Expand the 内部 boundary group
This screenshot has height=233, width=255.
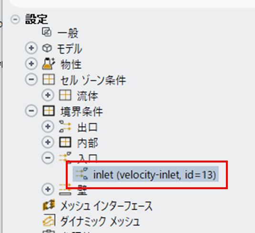[x=48, y=142]
